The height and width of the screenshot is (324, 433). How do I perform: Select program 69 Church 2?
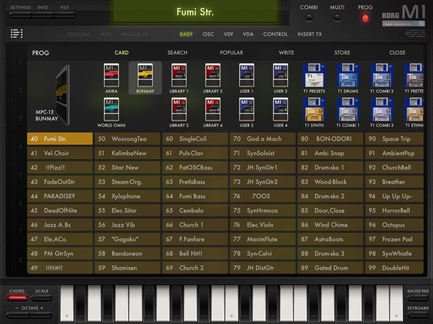(195, 268)
